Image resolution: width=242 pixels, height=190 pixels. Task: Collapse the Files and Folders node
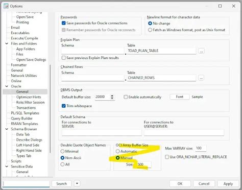[x=7, y=43]
